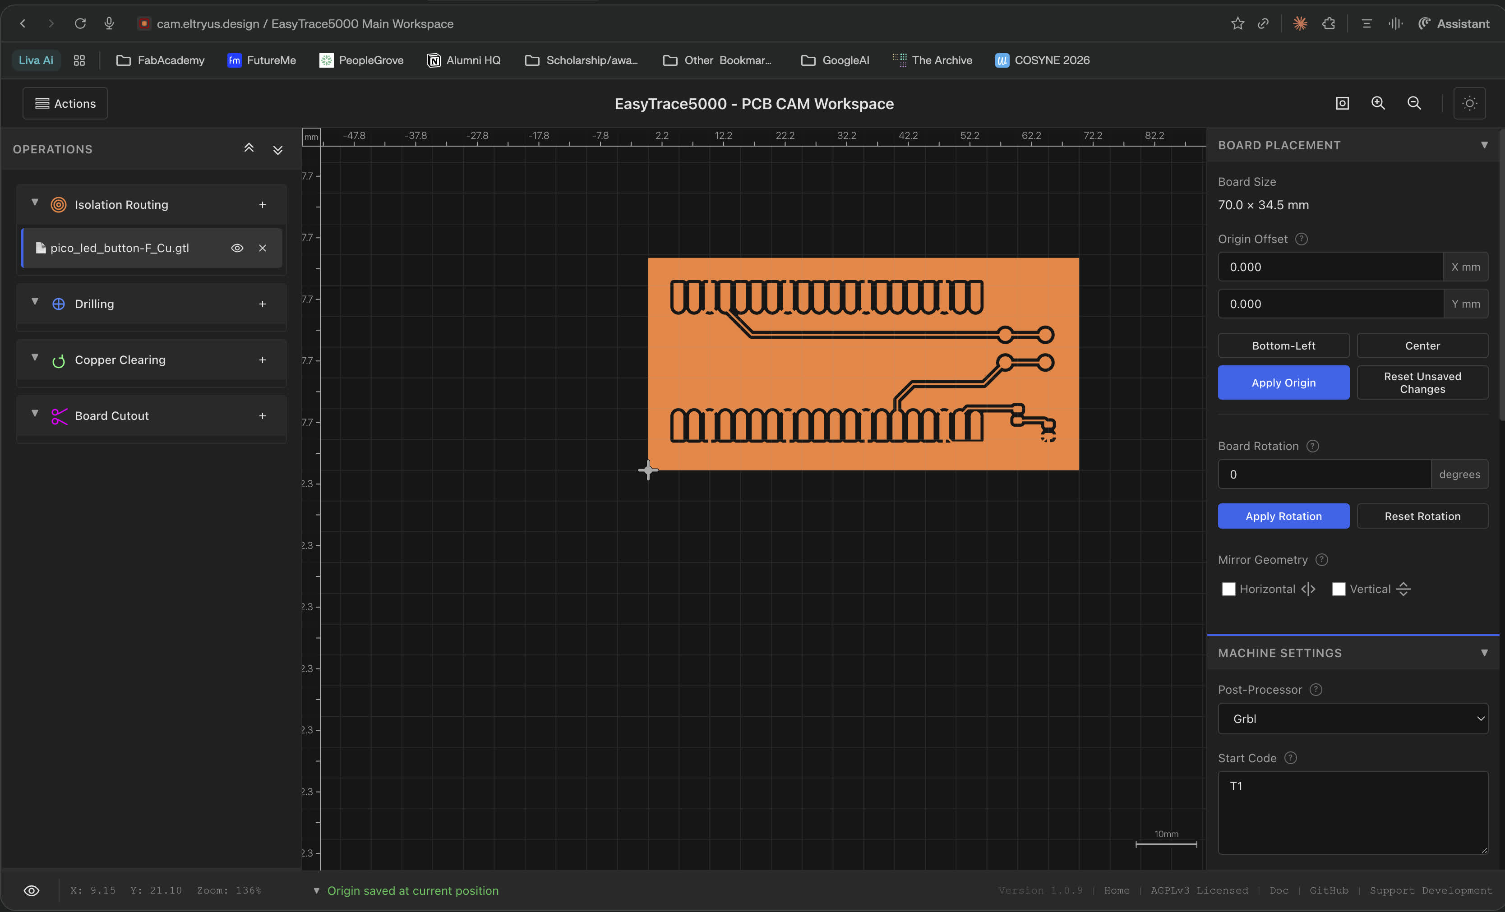1505x912 pixels.
Task: Select the Isolation Routing target icon
Action: coord(59,205)
